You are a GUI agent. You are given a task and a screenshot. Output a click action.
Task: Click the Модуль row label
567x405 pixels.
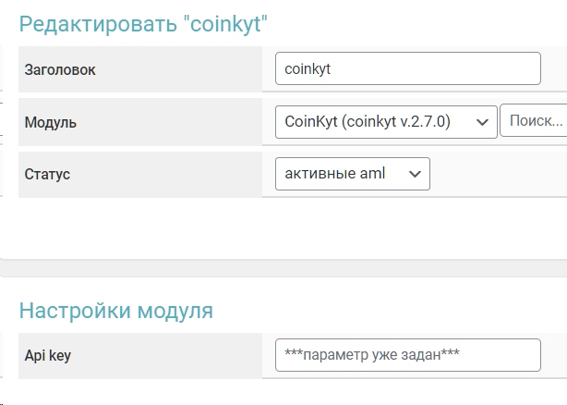[51, 122]
